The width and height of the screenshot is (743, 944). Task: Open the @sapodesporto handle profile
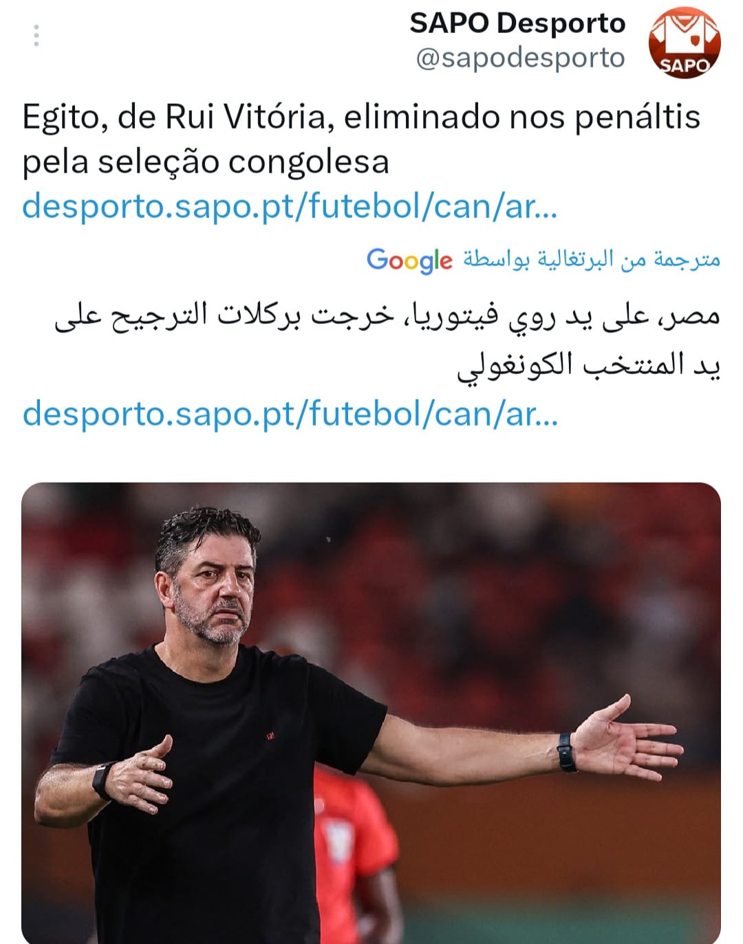pyautogui.click(x=520, y=58)
